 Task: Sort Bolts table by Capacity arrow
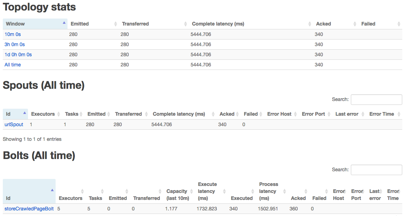click(191, 191)
